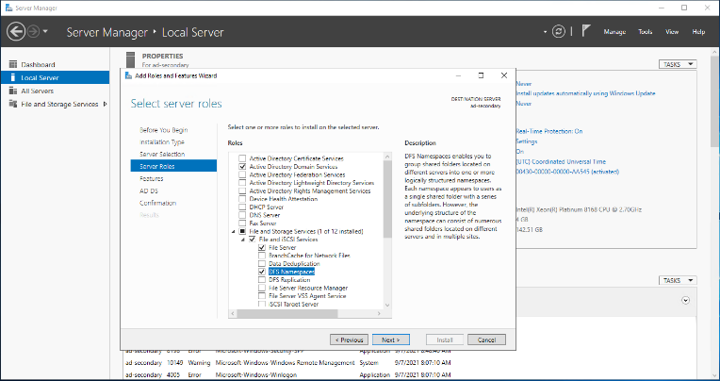Check the DFS Replication checkbox
Image resolution: width=720 pixels, height=381 pixels.
click(262, 279)
